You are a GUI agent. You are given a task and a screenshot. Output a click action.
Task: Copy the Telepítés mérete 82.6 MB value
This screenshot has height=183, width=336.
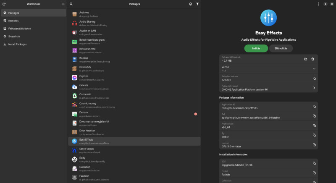[314, 78]
